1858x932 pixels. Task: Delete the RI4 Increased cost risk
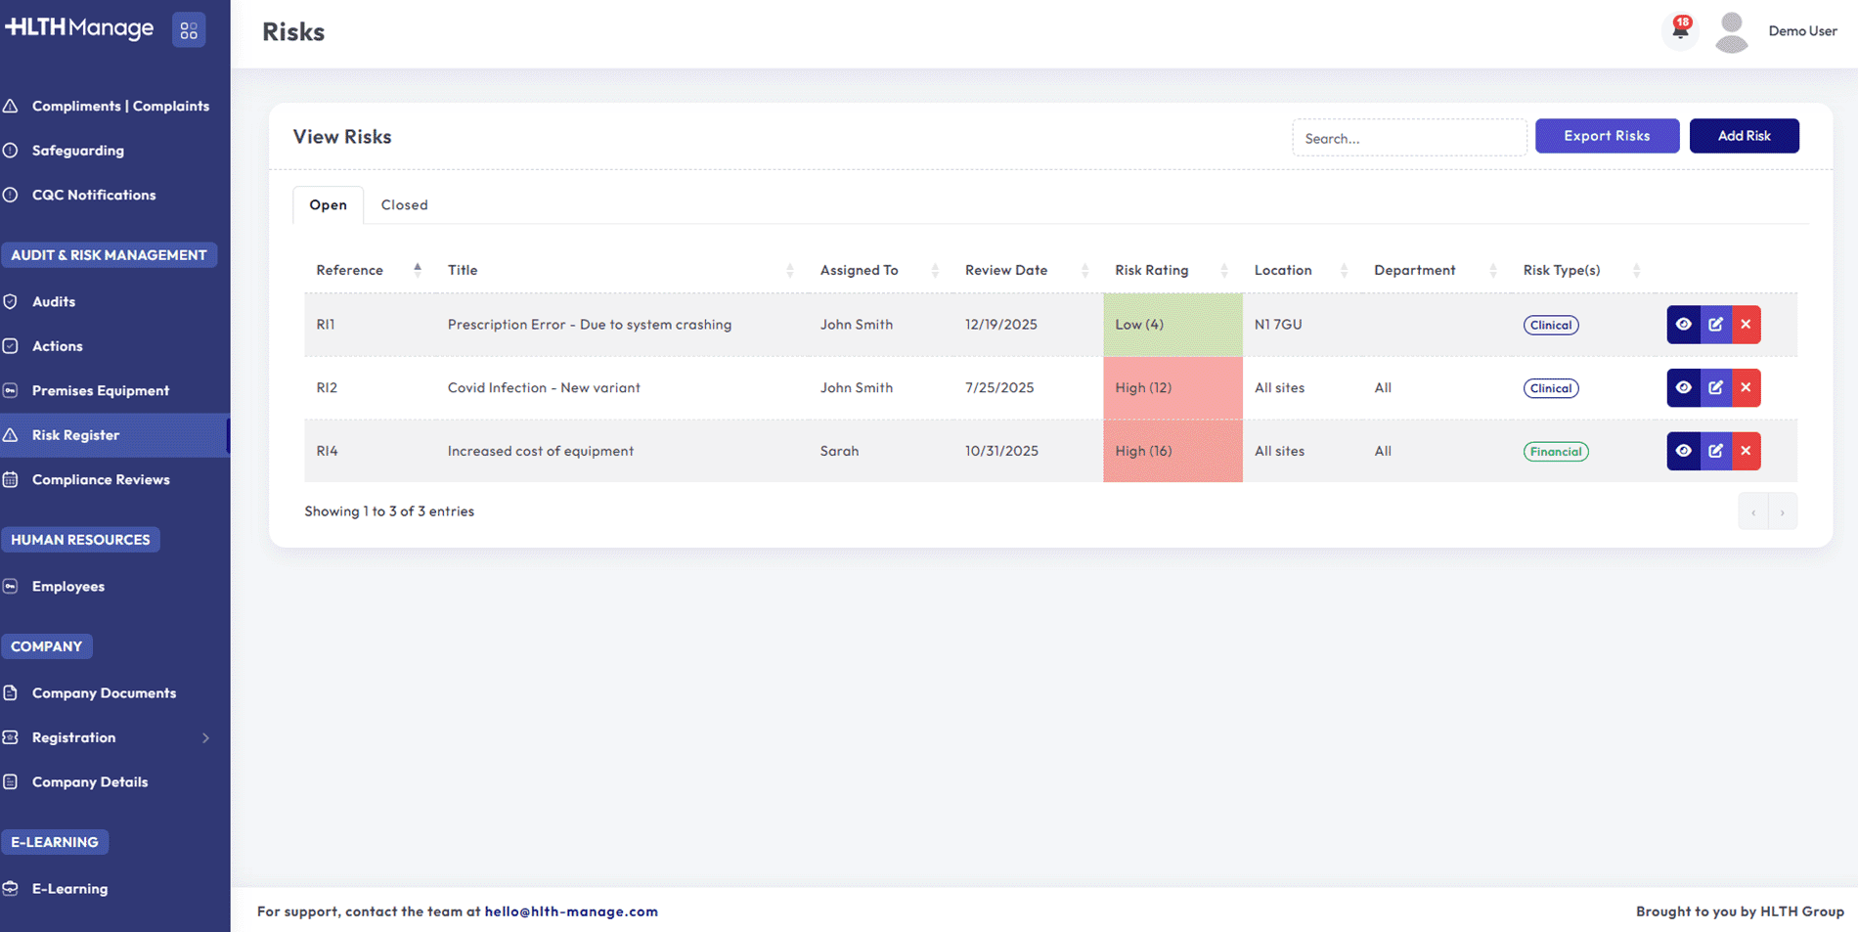click(1746, 451)
